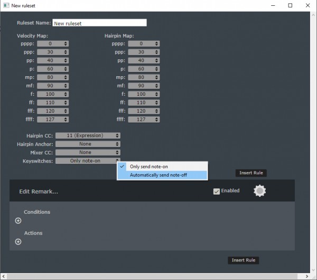This screenshot has height=280, width=317.
Task: Adjust Velocity Map mf value stepper
Action: point(66,86)
